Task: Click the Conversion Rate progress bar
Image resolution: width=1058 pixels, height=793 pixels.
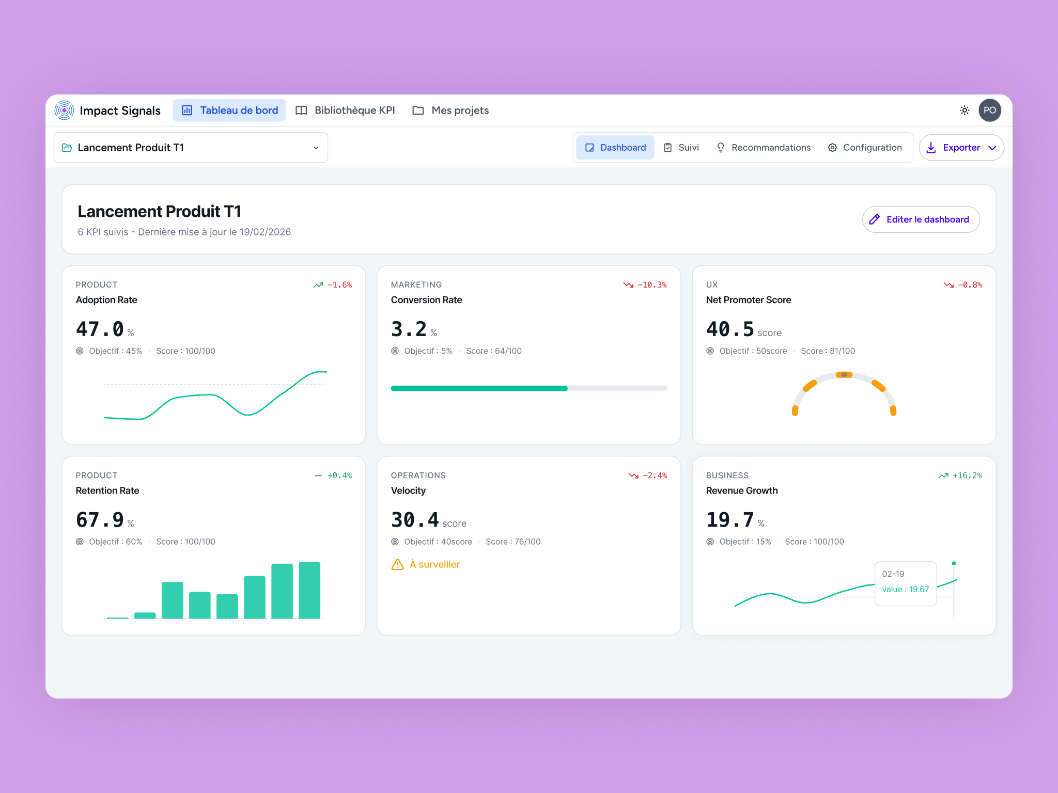Action: click(x=528, y=388)
